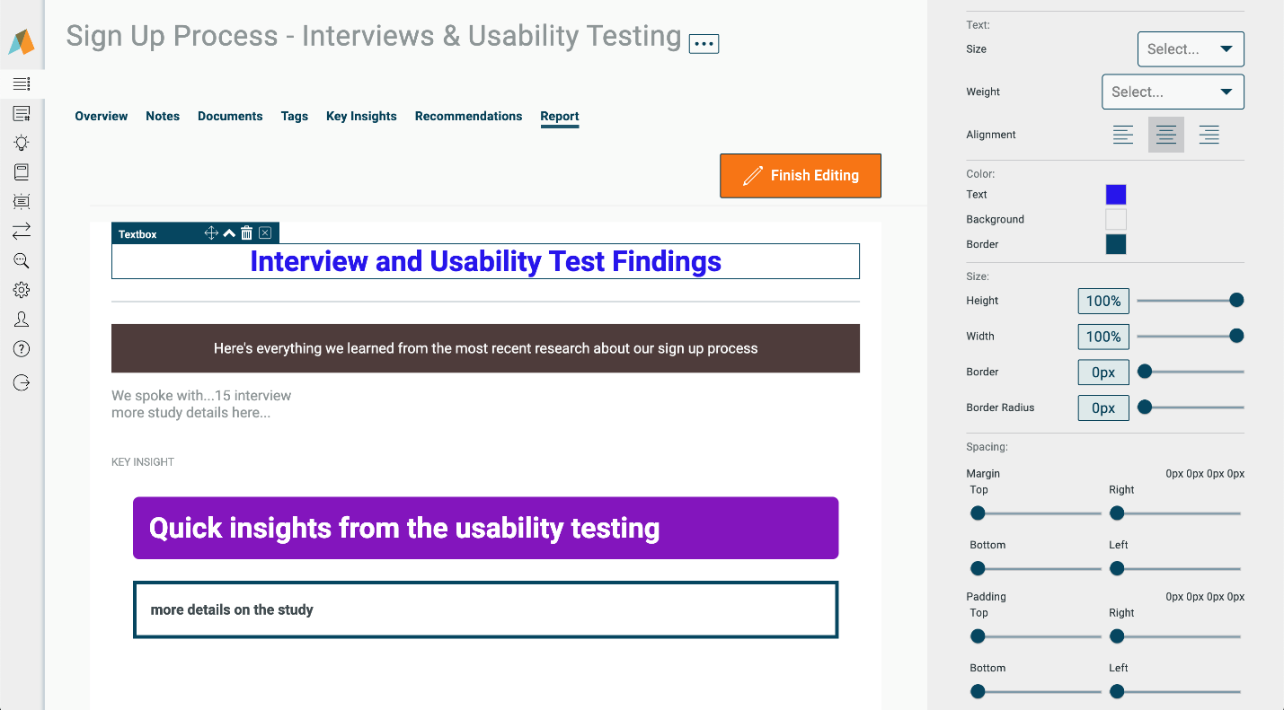Set text alignment to left
This screenshot has height=710, width=1284.
[1123, 135]
